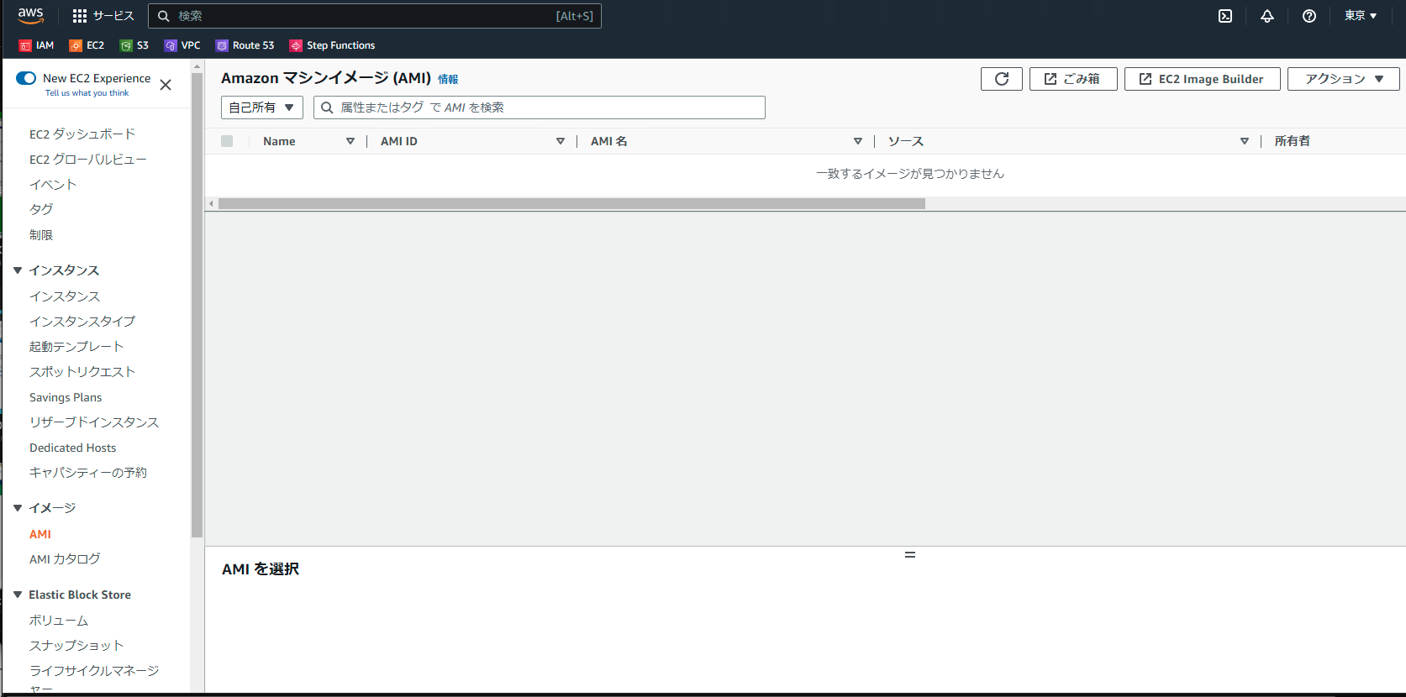This screenshot has width=1406, height=697.
Task: Close the New EC2 Experience banner
Action: pyautogui.click(x=166, y=85)
